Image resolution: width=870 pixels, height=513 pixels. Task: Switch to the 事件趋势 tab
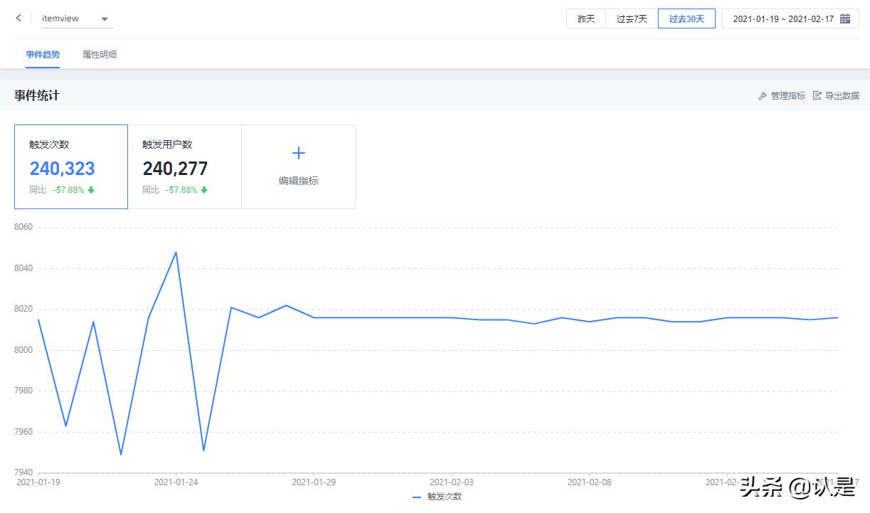pos(42,54)
